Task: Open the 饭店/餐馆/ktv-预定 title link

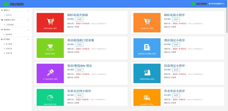Action: [x=79, y=66]
